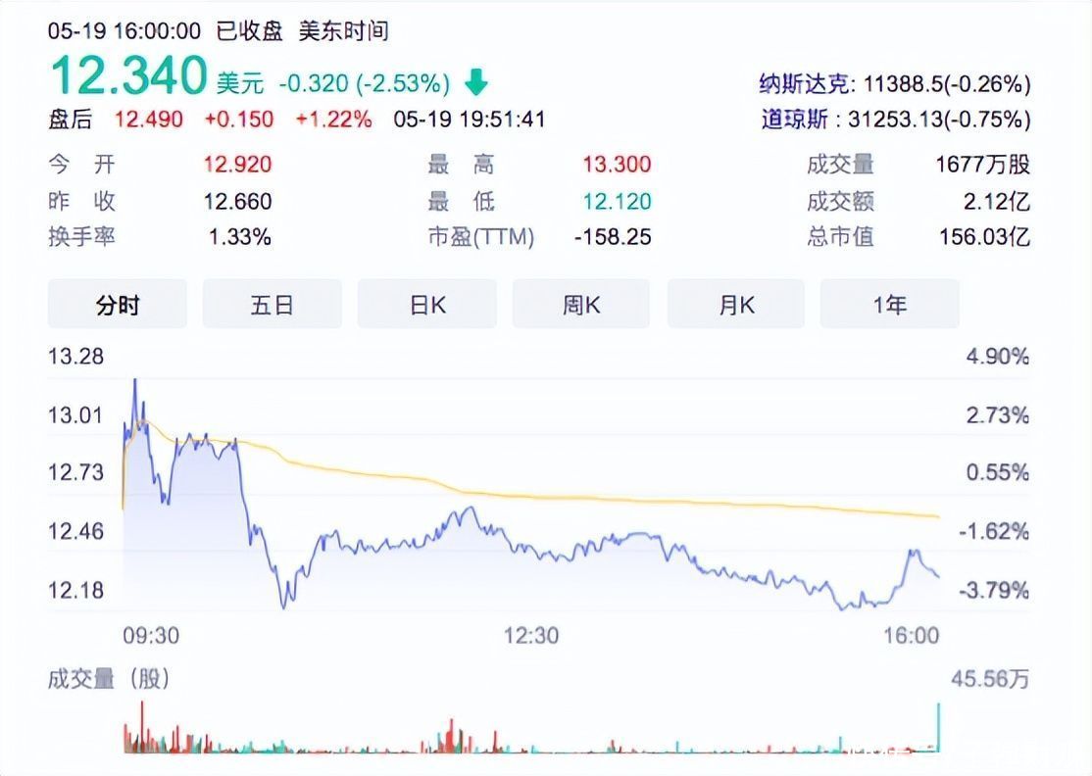
Task: Switch to the 五日 five-day chart
Action: [272, 305]
